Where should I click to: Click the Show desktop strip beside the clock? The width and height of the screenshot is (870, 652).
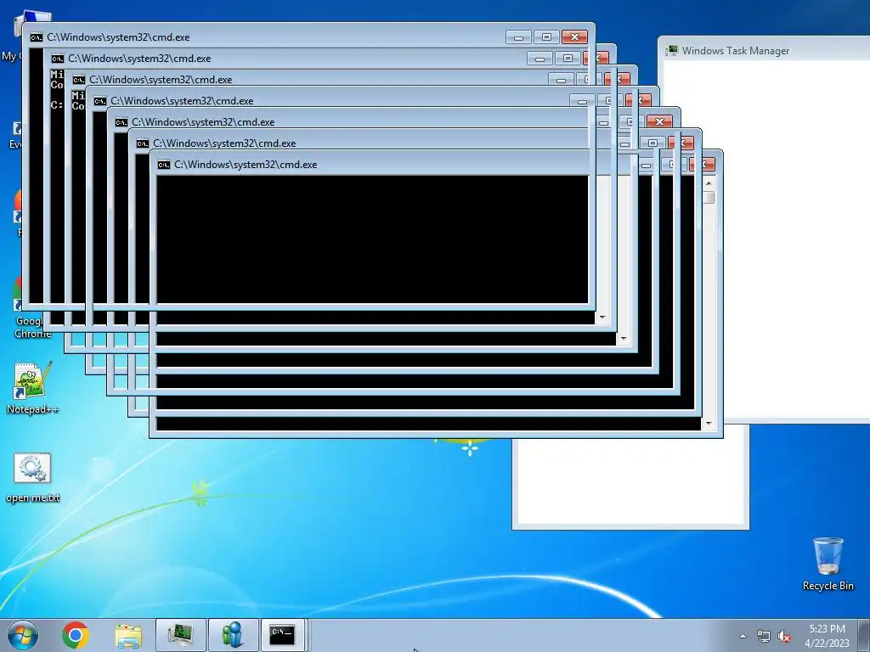click(x=866, y=635)
